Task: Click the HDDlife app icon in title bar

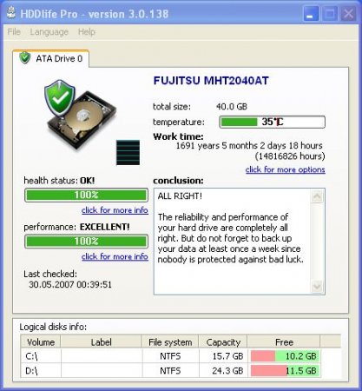Action: [11, 13]
